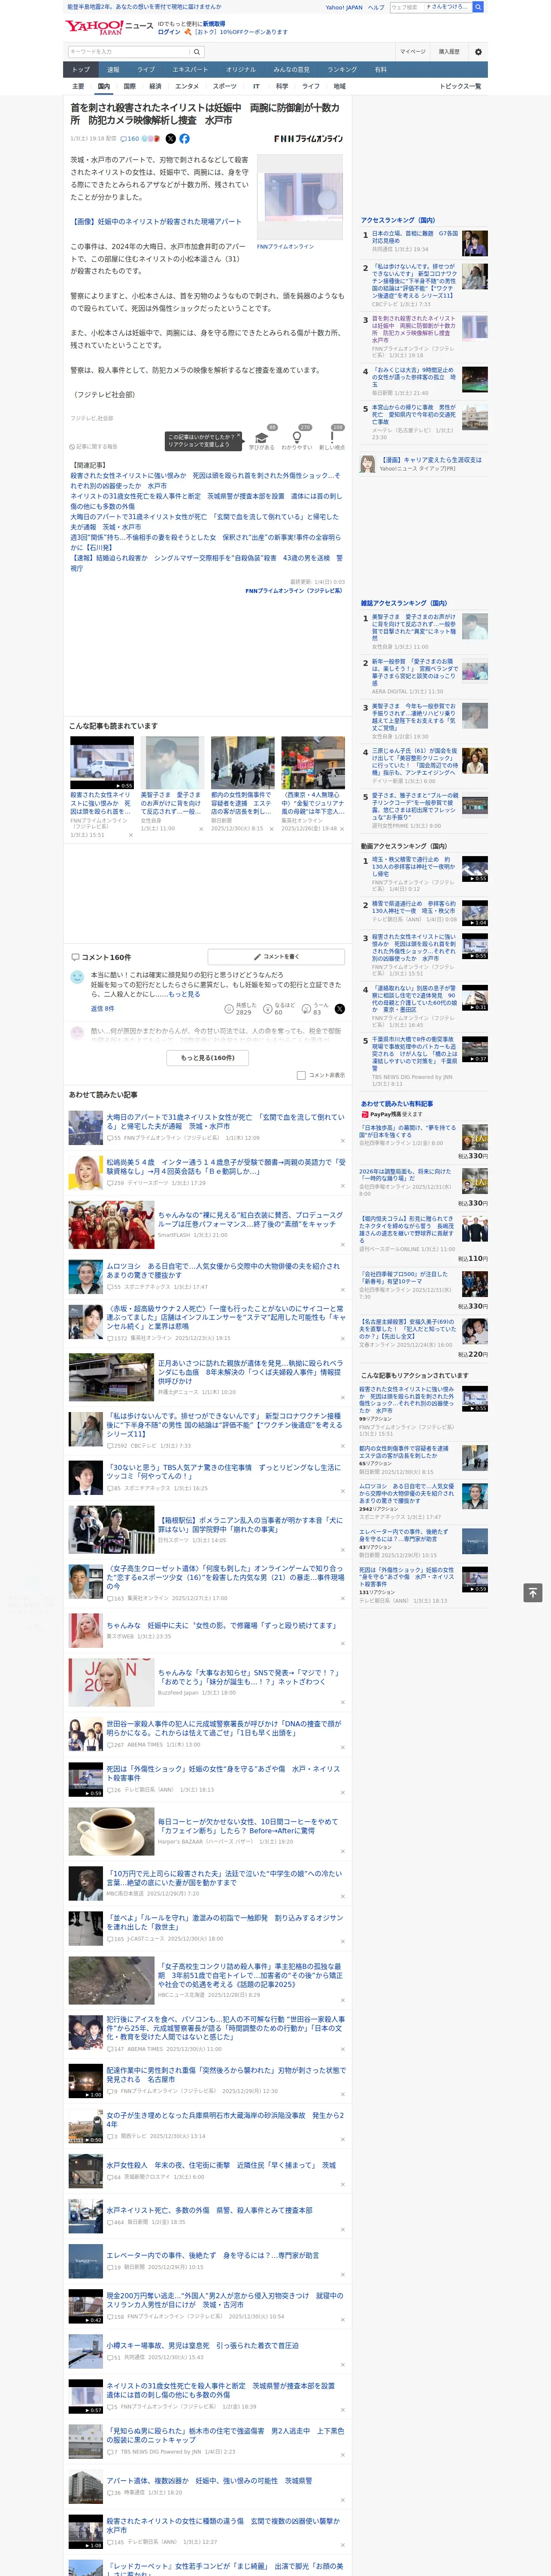This screenshot has height=2576, width=551.
Task: Click the Yahoo! JAPAN News logo
Action: tap(109, 27)
